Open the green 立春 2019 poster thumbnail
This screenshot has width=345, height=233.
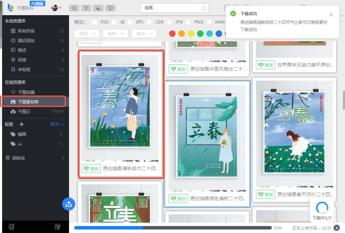[x=120, y=209]
